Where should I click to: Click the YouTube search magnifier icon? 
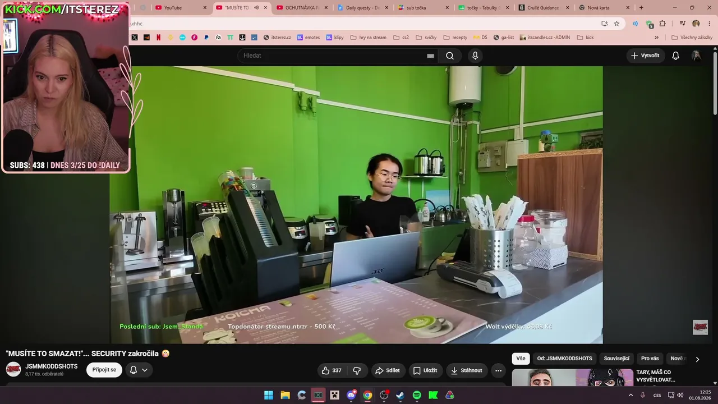(x=450, y=56)
